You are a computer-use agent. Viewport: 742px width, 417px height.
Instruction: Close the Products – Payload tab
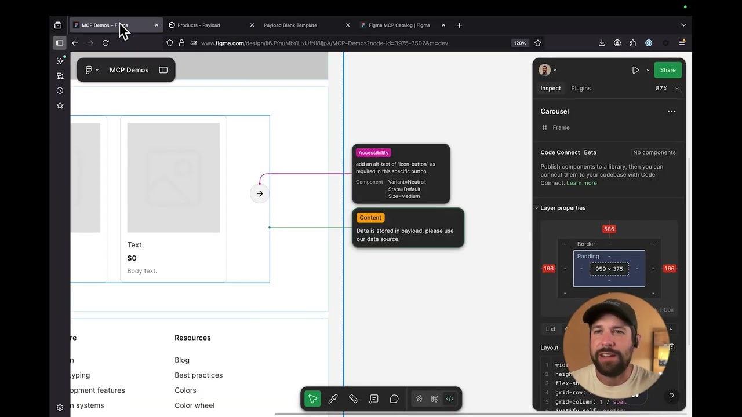tap(252, 25)
